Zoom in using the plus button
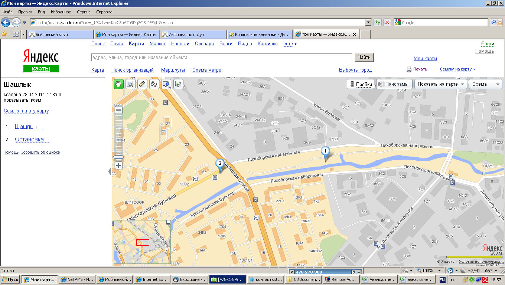This screenshot has height=285, width=505. tap(118, 166)
